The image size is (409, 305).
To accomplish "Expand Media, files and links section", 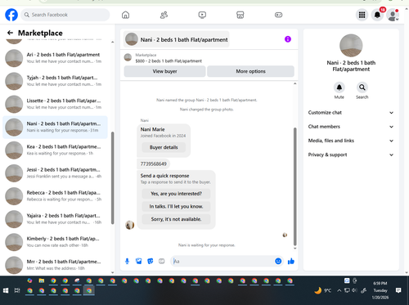I will (351, 141).
